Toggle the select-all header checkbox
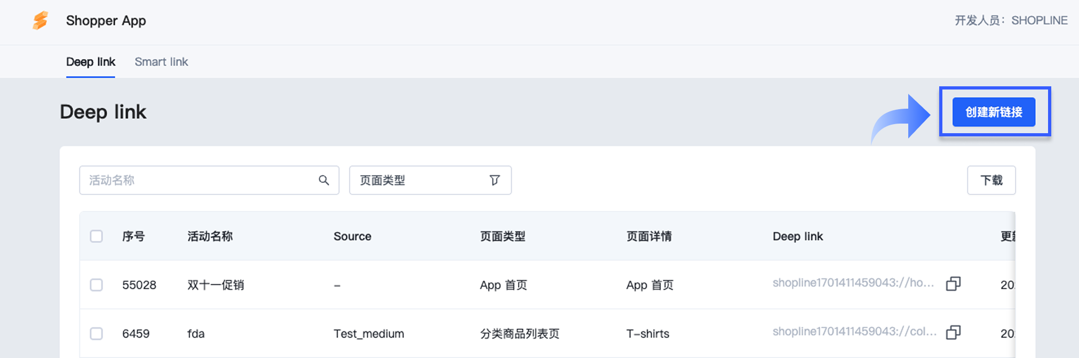 tap(97, 236)
